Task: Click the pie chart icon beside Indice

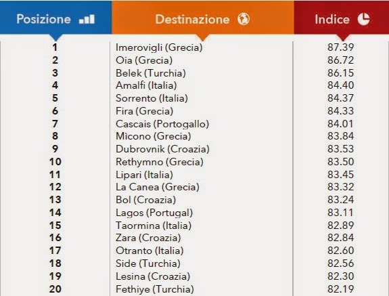Action: tap(363, 19)
